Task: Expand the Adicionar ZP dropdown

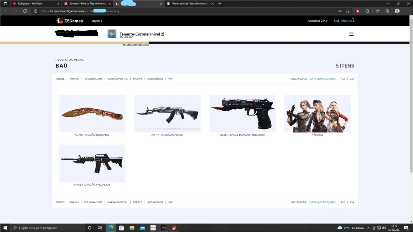Action: 317,21
